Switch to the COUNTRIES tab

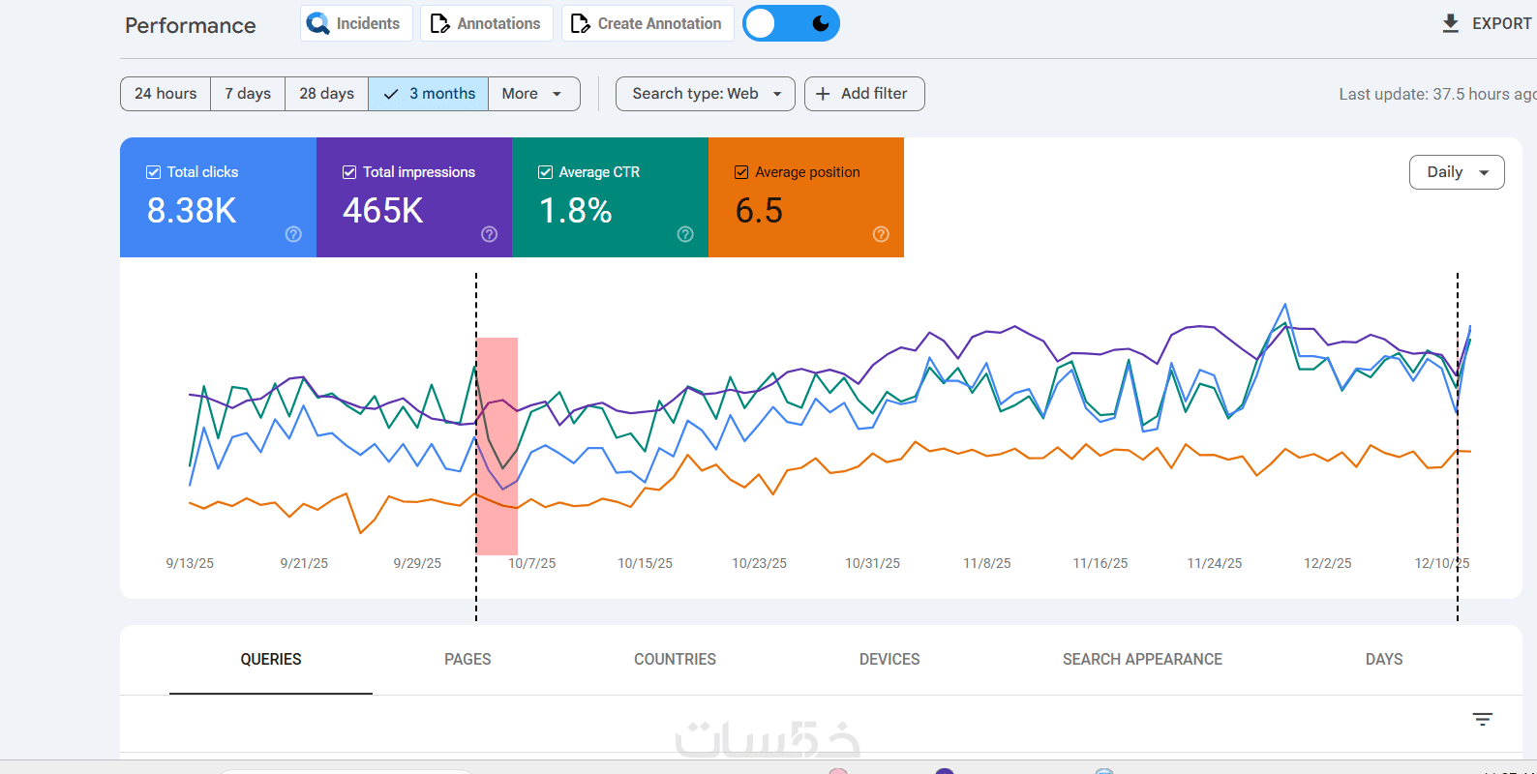coord(675,659)
